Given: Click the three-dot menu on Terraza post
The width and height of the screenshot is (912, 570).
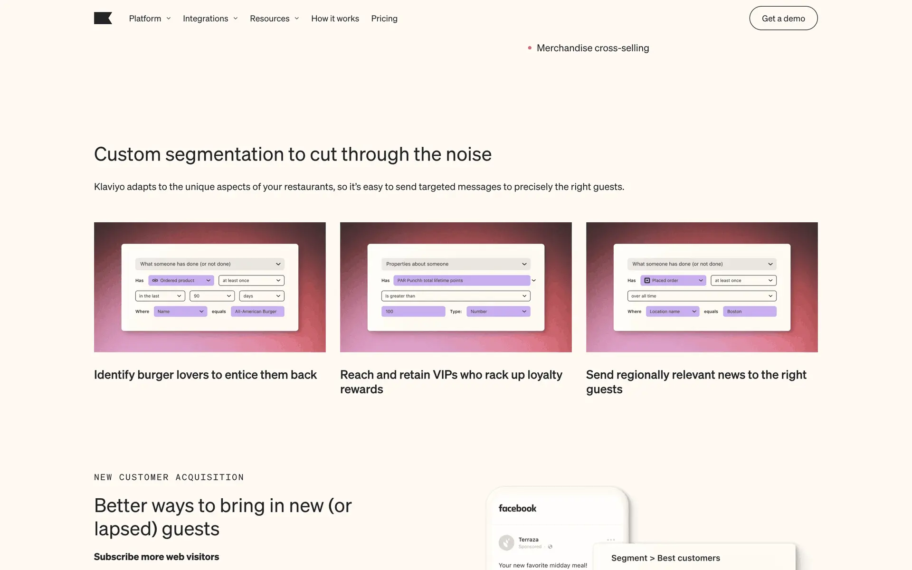Looking at the screenshot, I should tap(611, 540).
